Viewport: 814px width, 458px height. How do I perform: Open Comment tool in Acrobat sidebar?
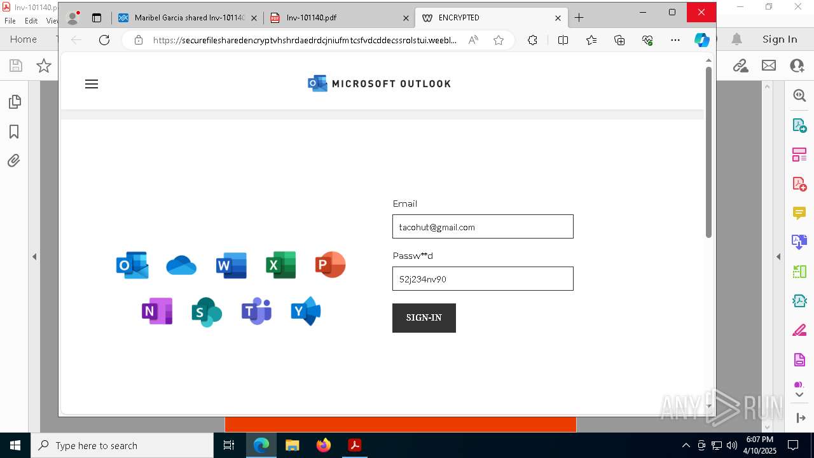(799, 213)
